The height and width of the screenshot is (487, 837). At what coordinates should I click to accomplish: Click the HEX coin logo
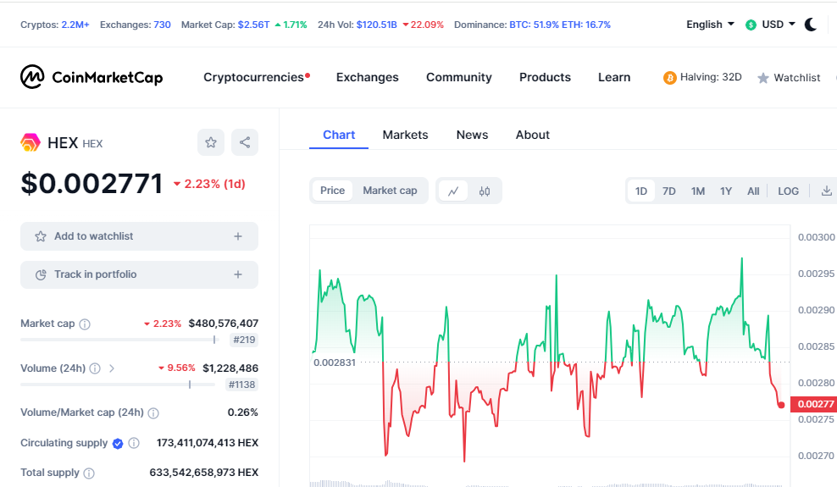click(x=30, y=143)
